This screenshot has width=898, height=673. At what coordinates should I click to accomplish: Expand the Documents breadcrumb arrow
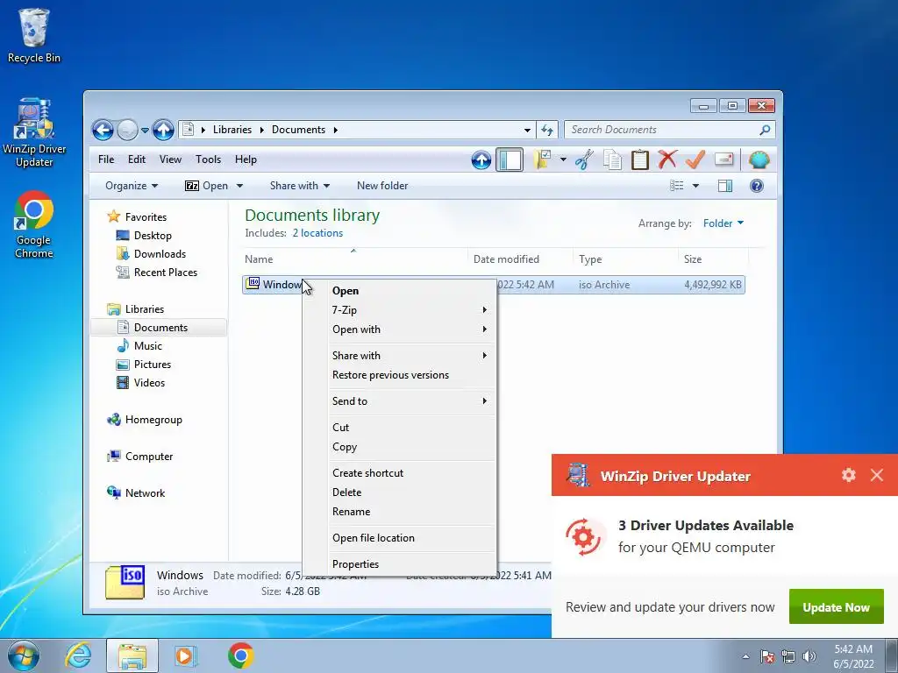tap(336, 130)
